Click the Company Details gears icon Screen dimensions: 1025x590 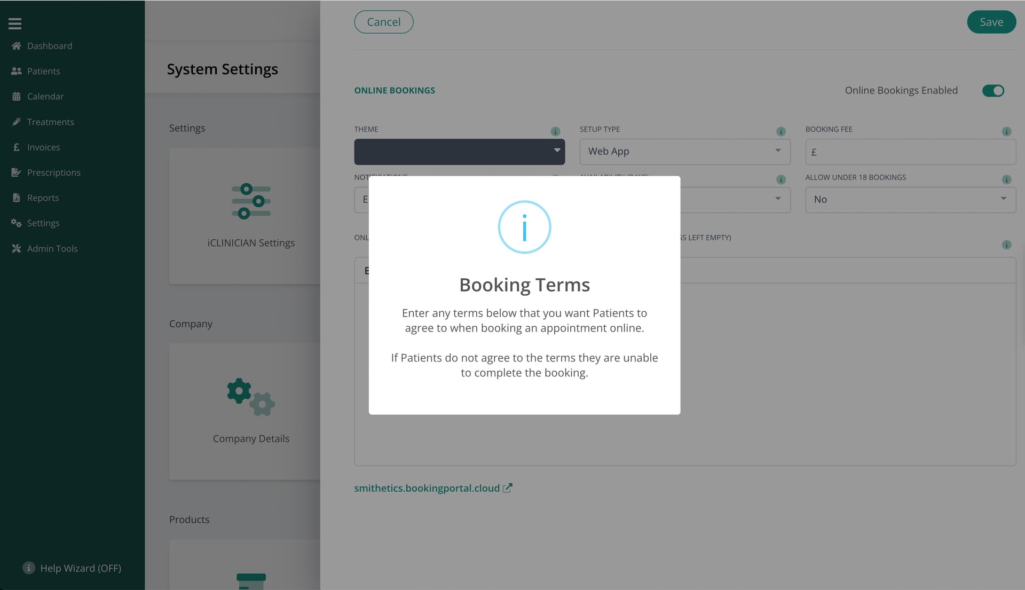(x=251, y=397)
